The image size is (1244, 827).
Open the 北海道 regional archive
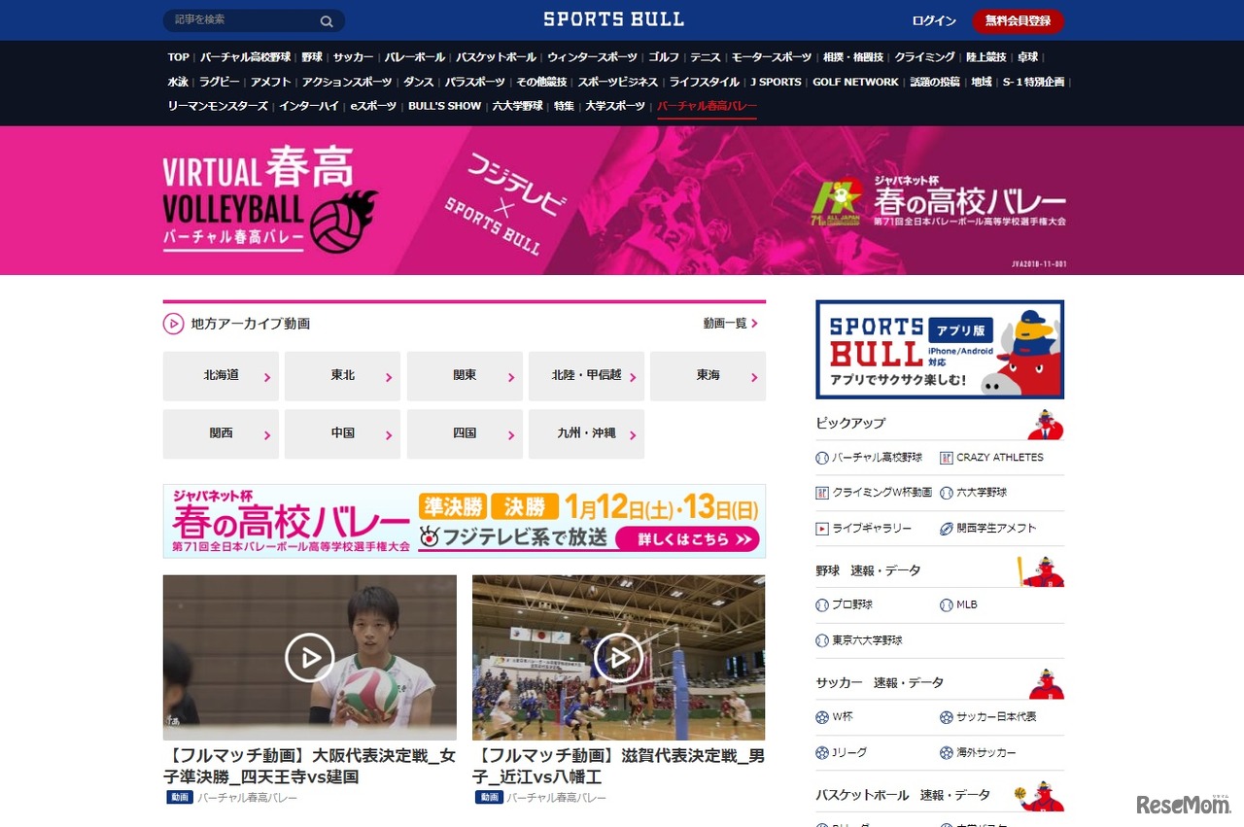tap(221, 376)
